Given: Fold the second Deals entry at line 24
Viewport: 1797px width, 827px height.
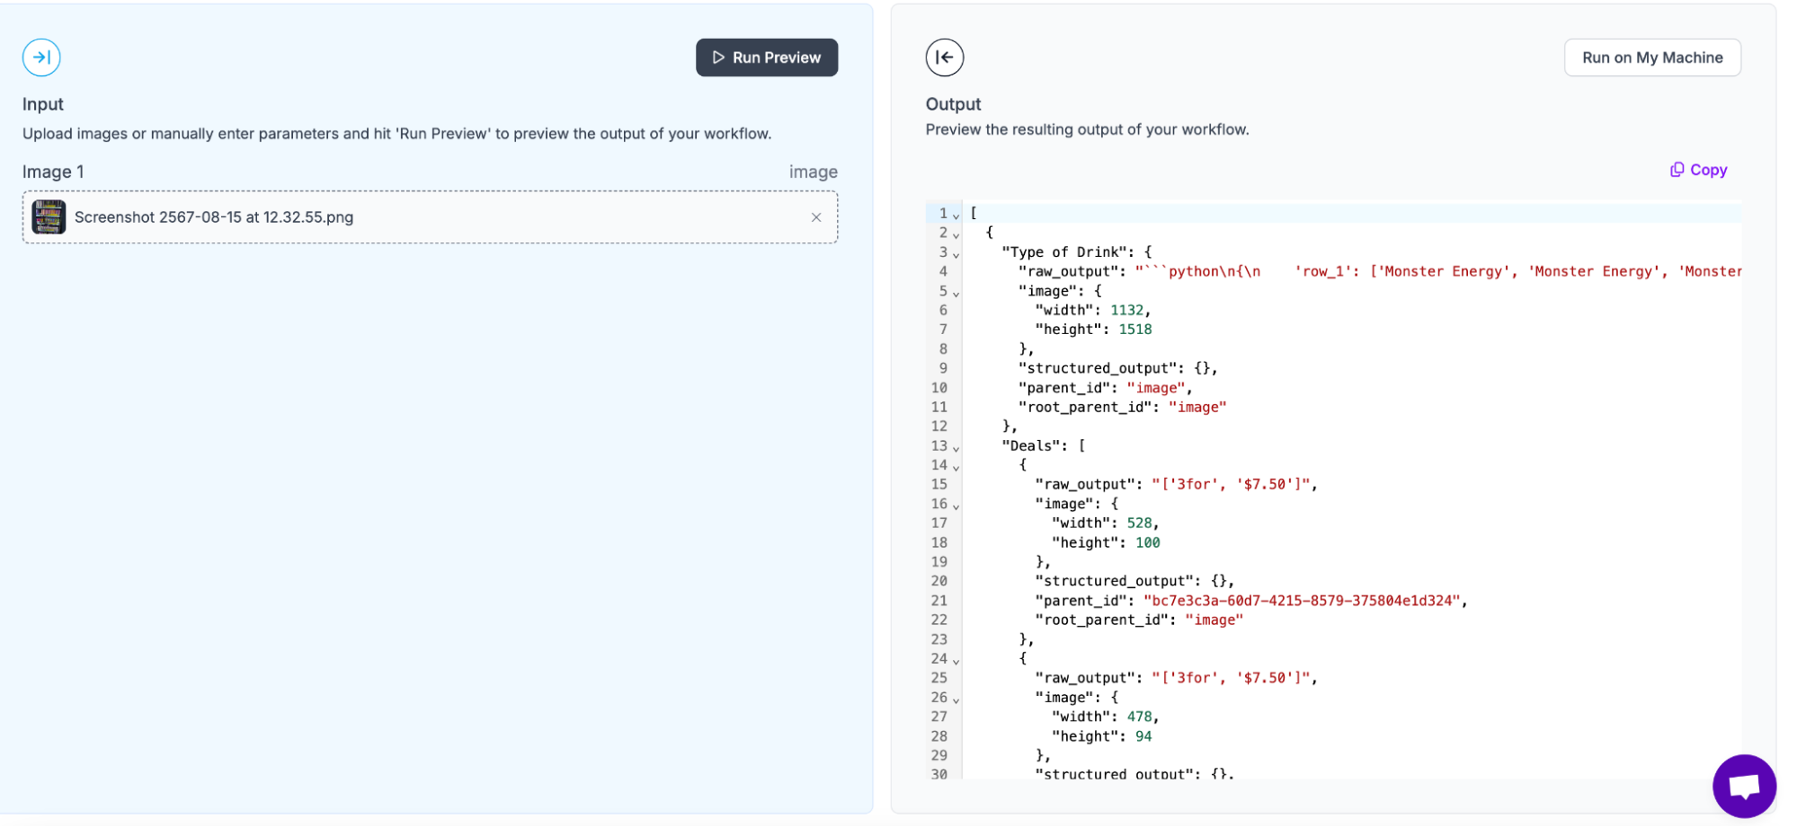Looking at the screenshot, I should [956, 660].
